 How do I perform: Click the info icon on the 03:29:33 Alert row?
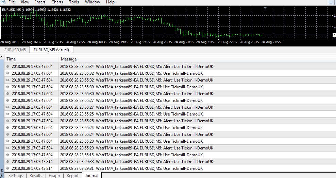pos(8,162)
